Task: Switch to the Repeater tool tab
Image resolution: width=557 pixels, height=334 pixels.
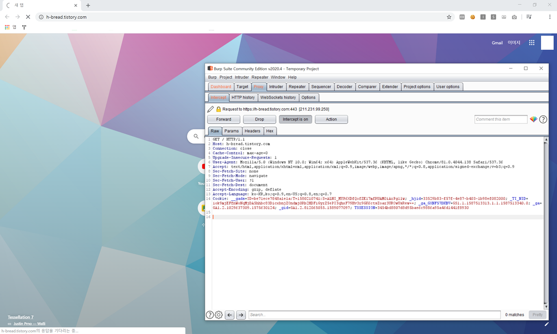Action: [x=297, y=87]
